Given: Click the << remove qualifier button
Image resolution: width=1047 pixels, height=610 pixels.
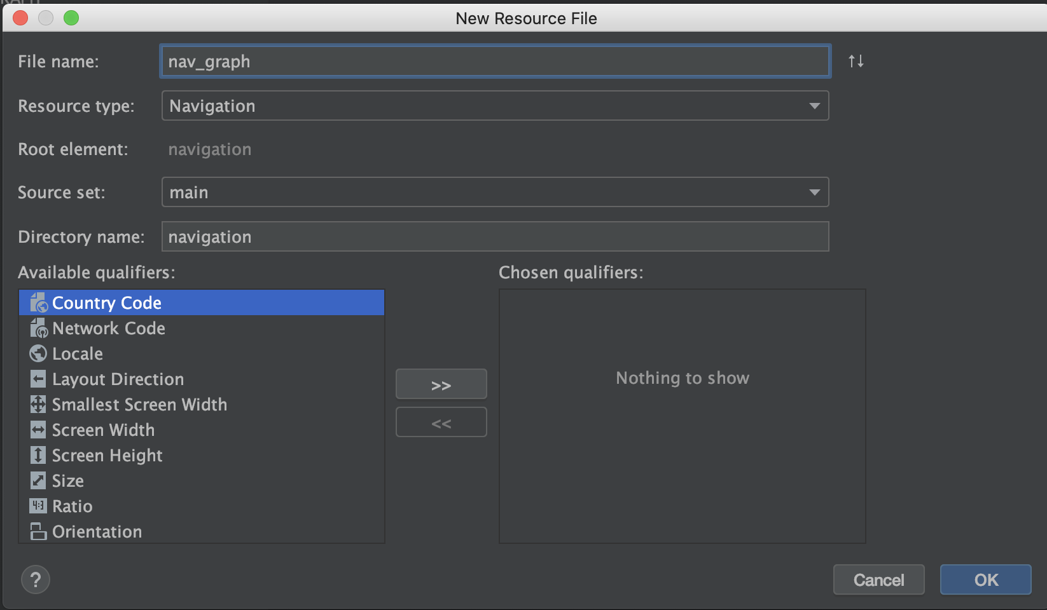Looking at the screenshot, I should [x=441, y=423].
